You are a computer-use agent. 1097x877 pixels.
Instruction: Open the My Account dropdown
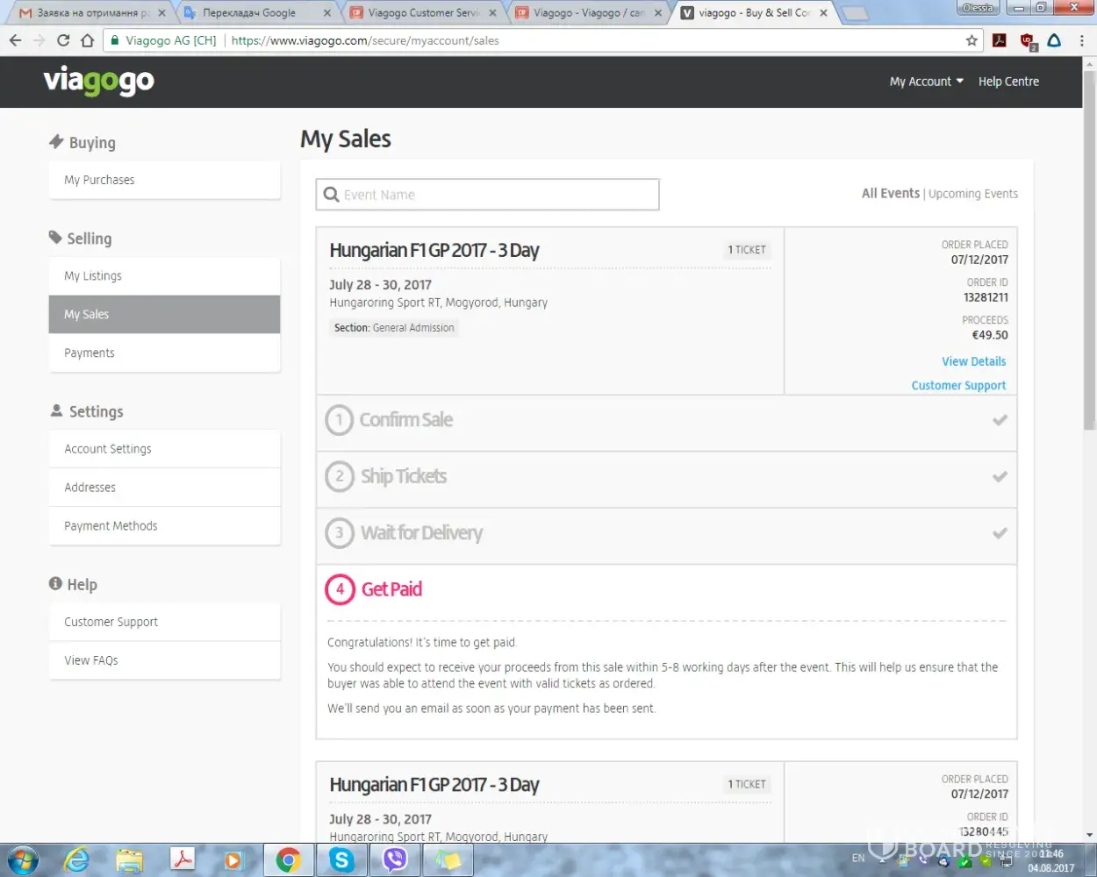coord(926,82)
